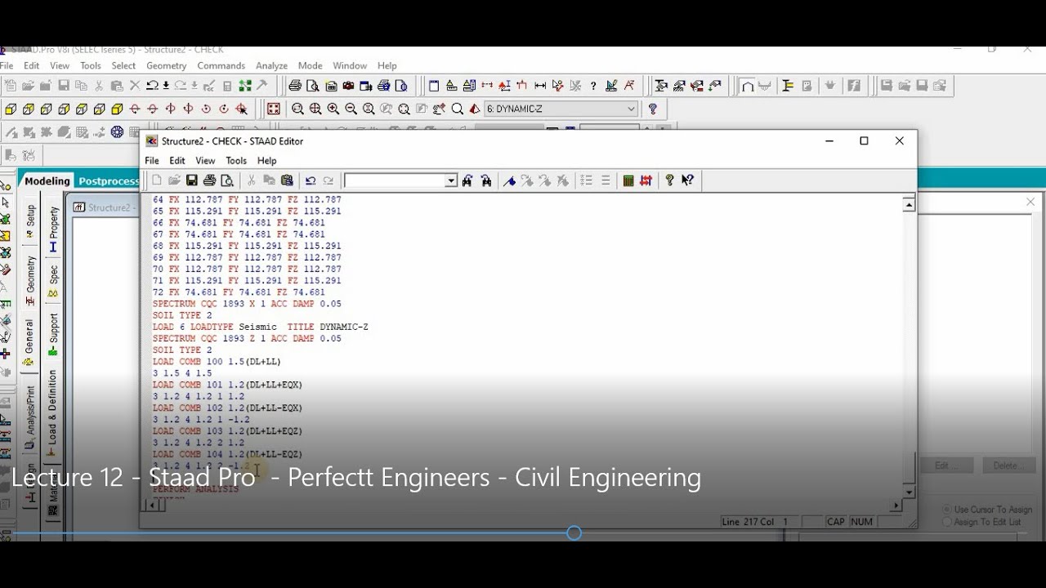1046x588 pixels.
Task: Paste clipboard in STAAD Editor toolbar
Action: 287,180
